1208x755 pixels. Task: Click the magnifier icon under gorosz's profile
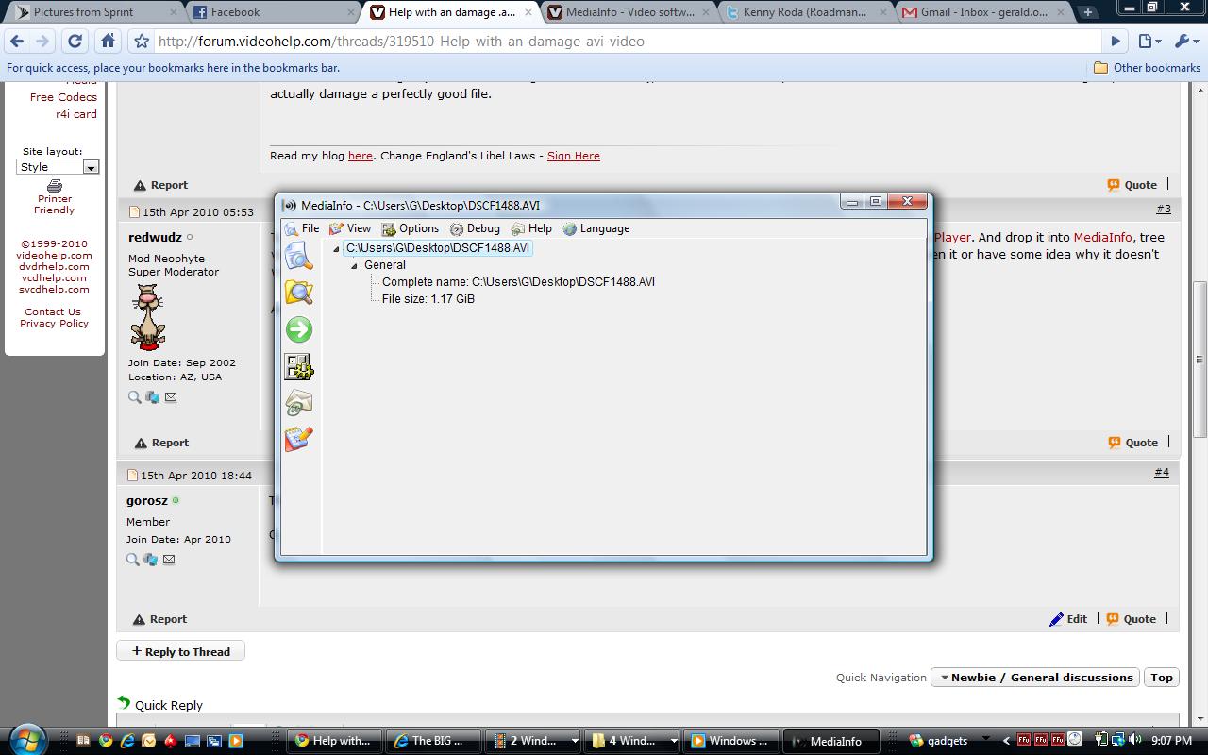tap(133, 560)
